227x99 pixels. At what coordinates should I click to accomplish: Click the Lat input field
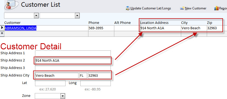pos(50,83)
